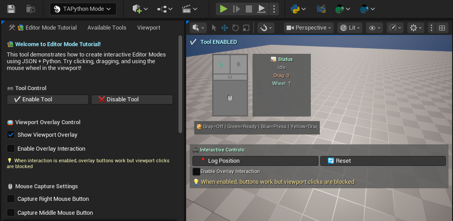Click the 'Gray=Off | Green=Ready' legend text
Viewport: 453px width, 221px height.
pos(257,126)
